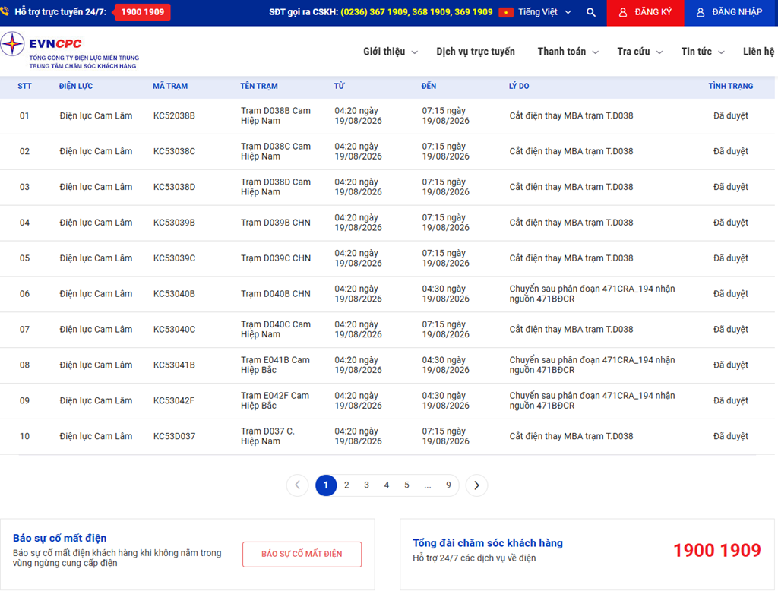Click the large red 1900 1909 number
Image resolution: width=778 pixels, height=591 pixels.
717,550
